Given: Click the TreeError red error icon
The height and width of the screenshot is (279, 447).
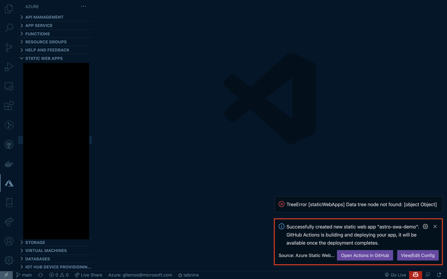Looking at the screenshot, I should tap(281, 204).
